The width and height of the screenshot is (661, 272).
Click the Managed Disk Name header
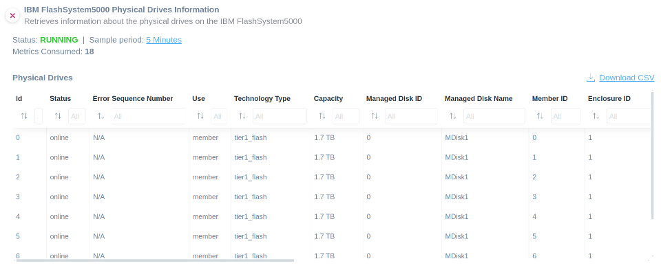tap(479, 99)
